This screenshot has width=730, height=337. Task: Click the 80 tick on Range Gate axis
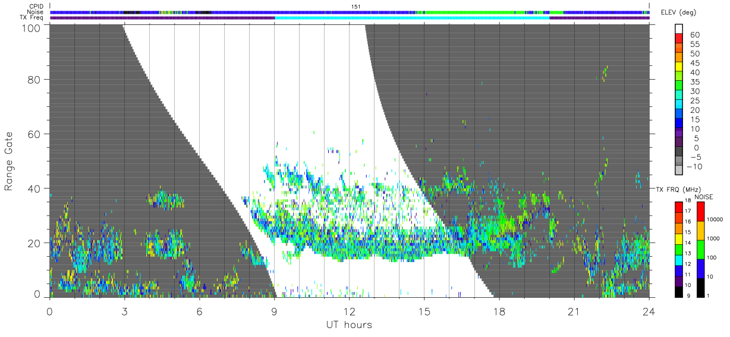click(34, 79)
